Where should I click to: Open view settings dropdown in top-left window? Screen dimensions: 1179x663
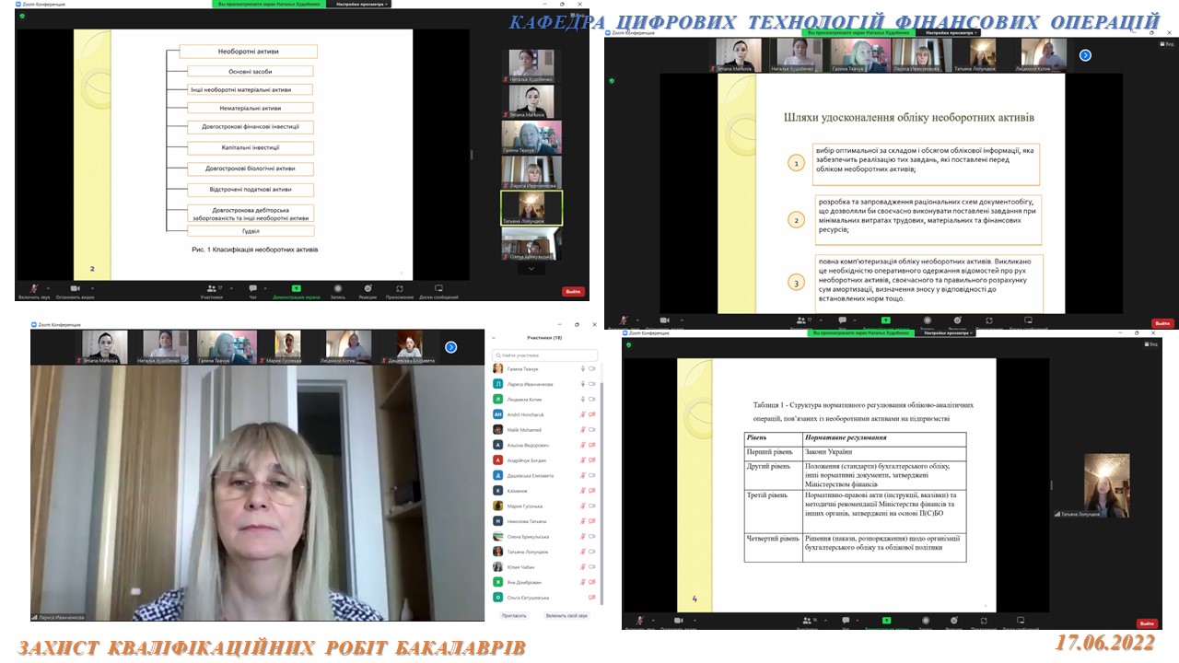pyautogui.click(x=362, y=4)
